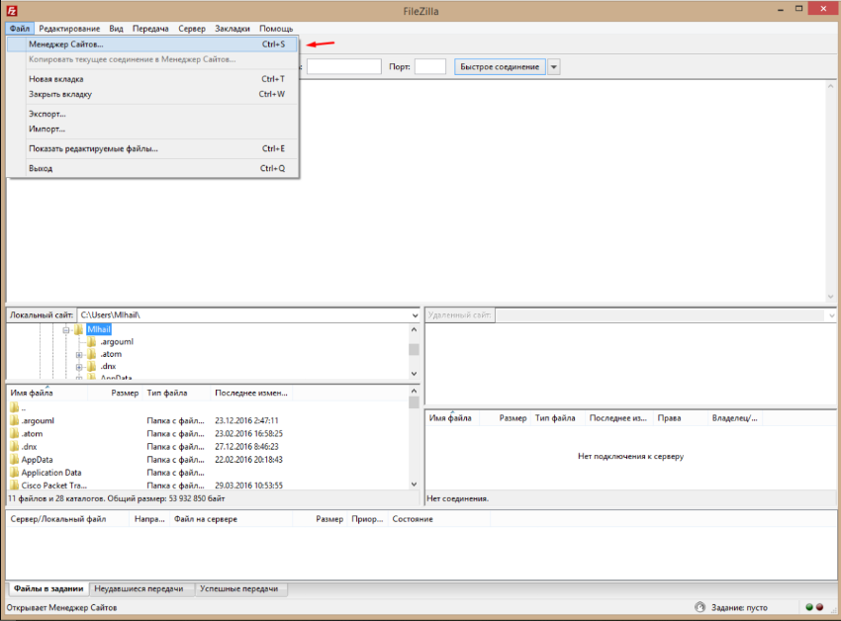Sort remote list by Владелец column

[734, 418]
